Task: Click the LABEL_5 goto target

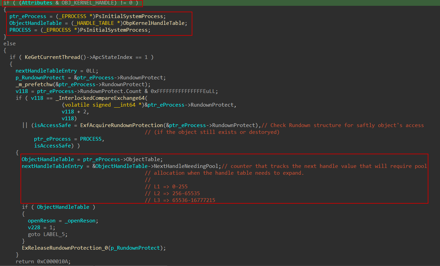Action: tap(54, 234)
